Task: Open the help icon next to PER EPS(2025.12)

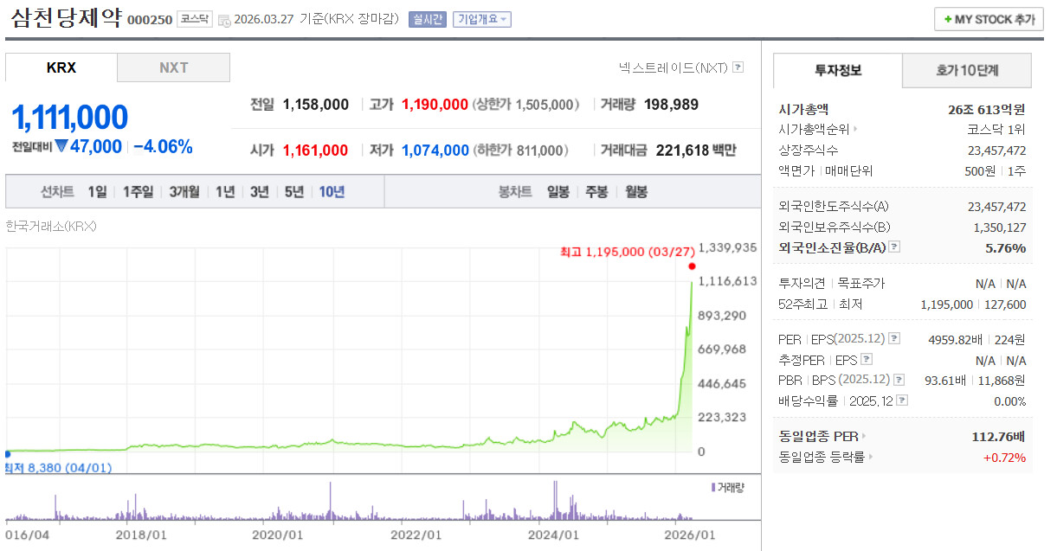Action: click(x=894, y=339)
